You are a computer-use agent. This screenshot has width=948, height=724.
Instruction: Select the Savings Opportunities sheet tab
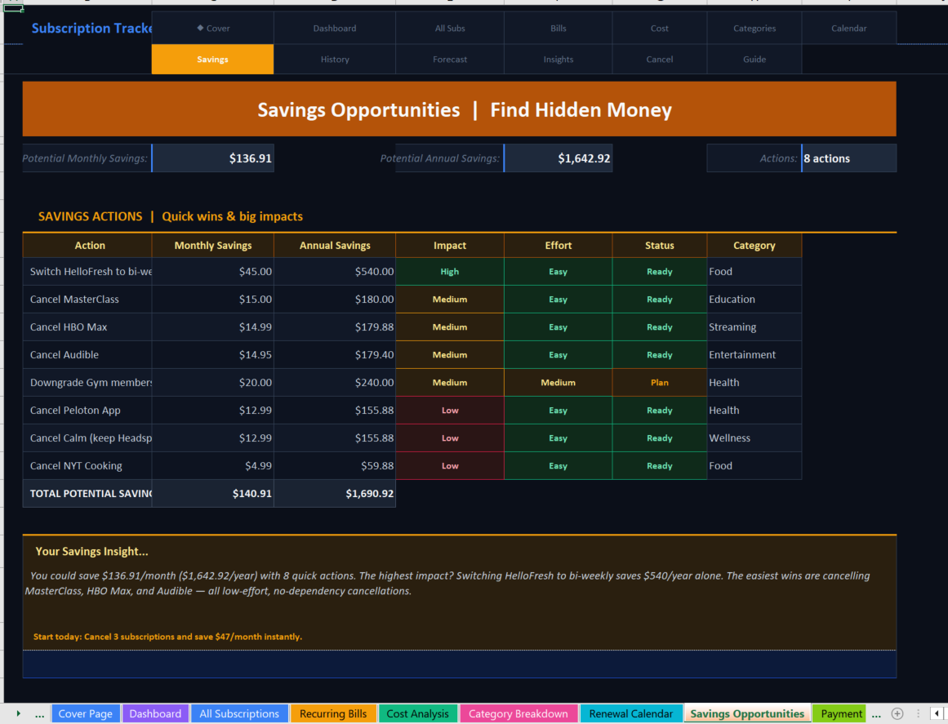(747, 713)
